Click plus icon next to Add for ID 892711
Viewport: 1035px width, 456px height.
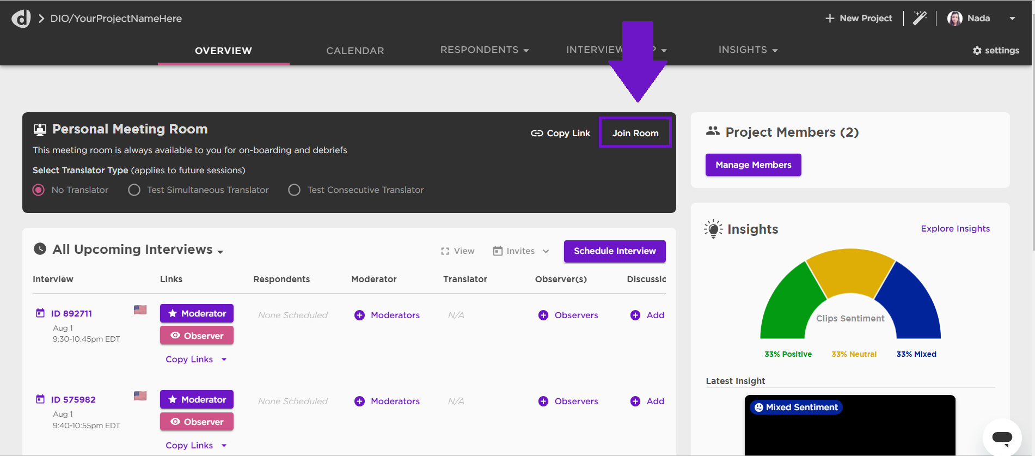635,315
